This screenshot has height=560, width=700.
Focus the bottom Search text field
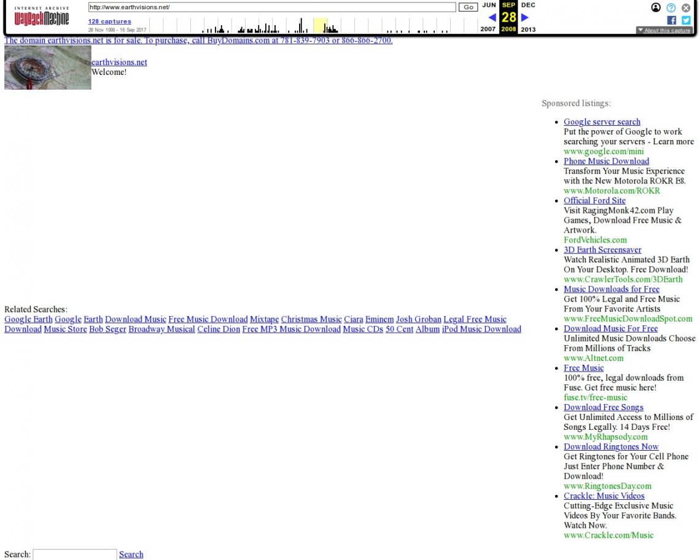(74, 554)
